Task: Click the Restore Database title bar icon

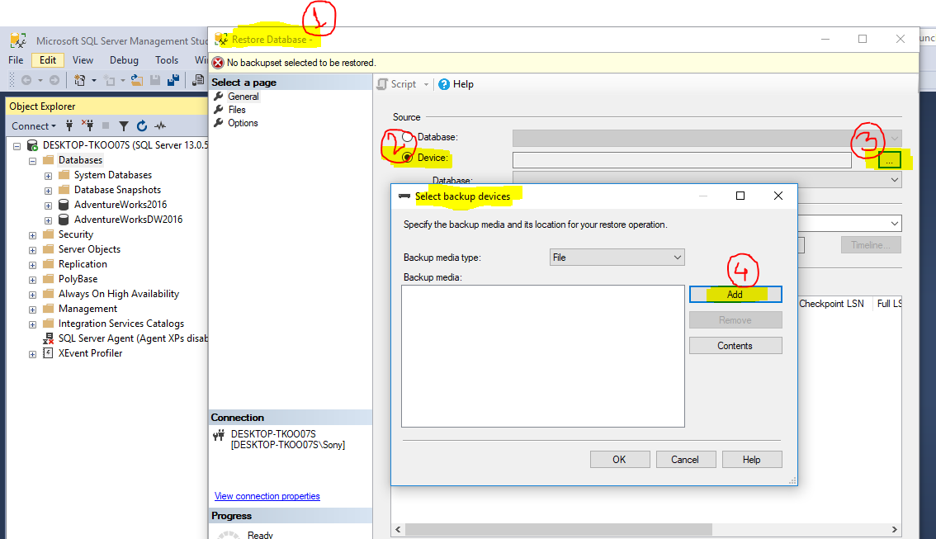Action: pos(221,40)
